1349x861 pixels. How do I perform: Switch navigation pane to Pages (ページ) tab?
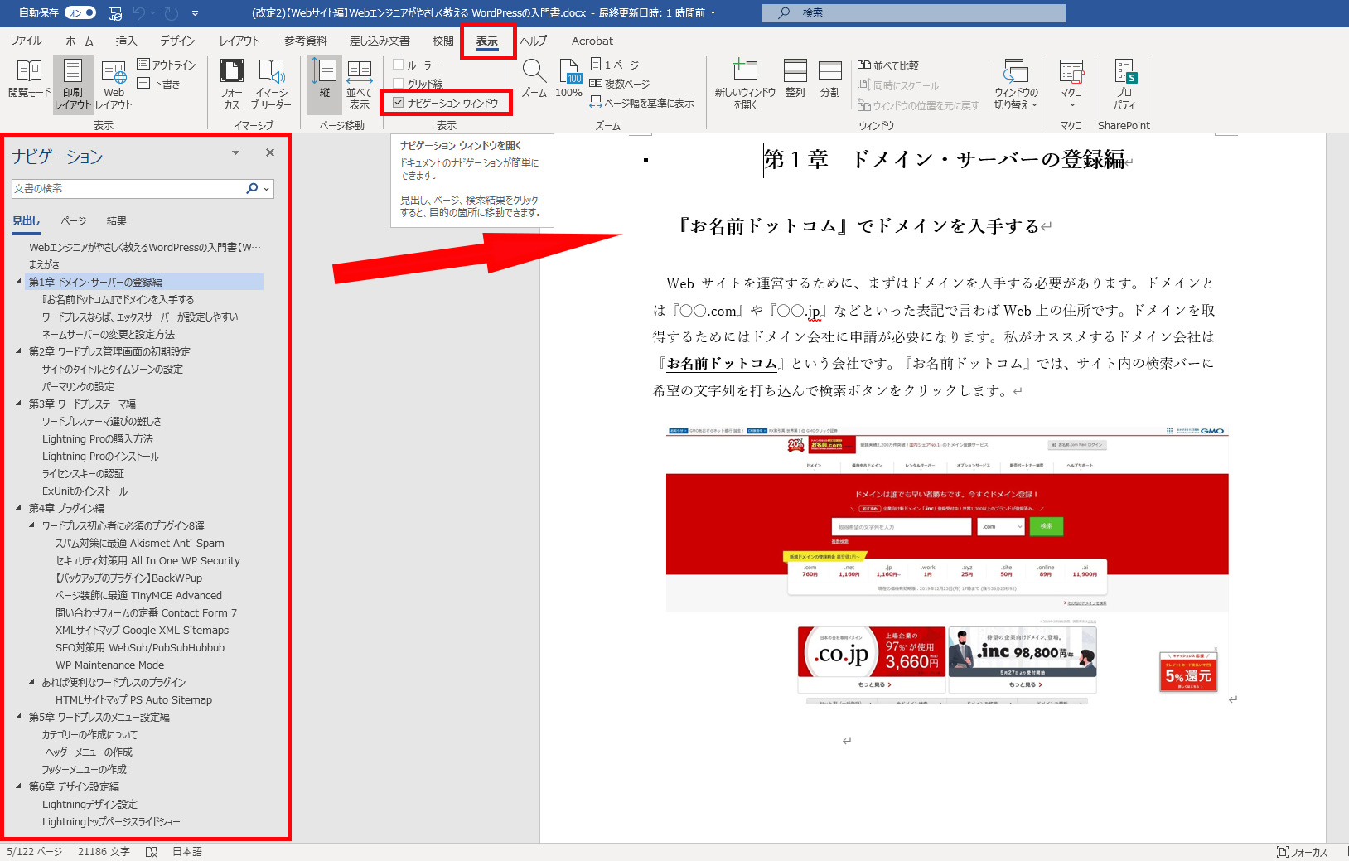pyautogui.click(x=74, y=221)
